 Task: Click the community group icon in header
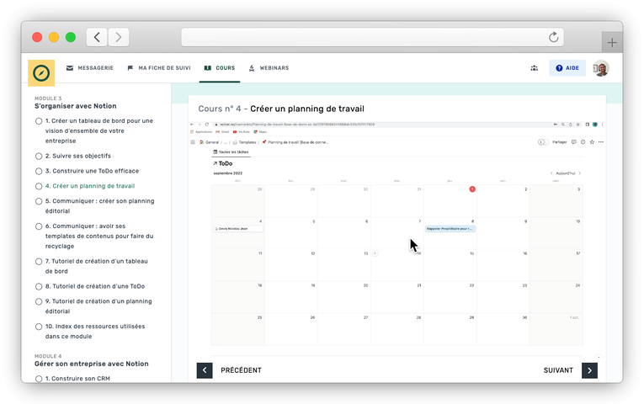point(534,68)
